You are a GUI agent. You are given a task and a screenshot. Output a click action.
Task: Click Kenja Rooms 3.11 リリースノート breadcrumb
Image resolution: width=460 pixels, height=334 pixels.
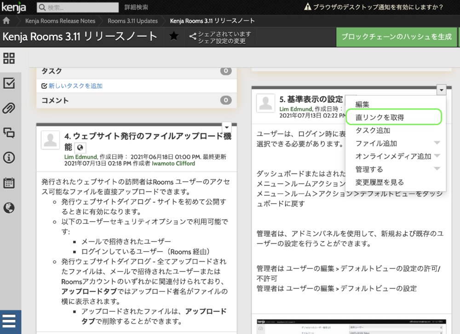coord(212,21)
